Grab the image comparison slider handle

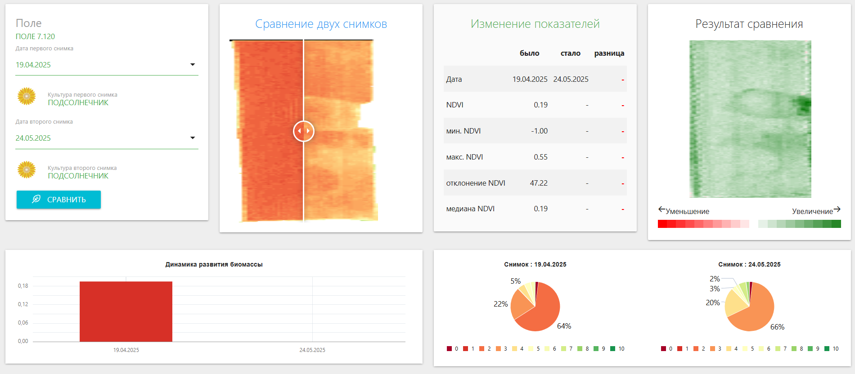[x=304, y=131]
